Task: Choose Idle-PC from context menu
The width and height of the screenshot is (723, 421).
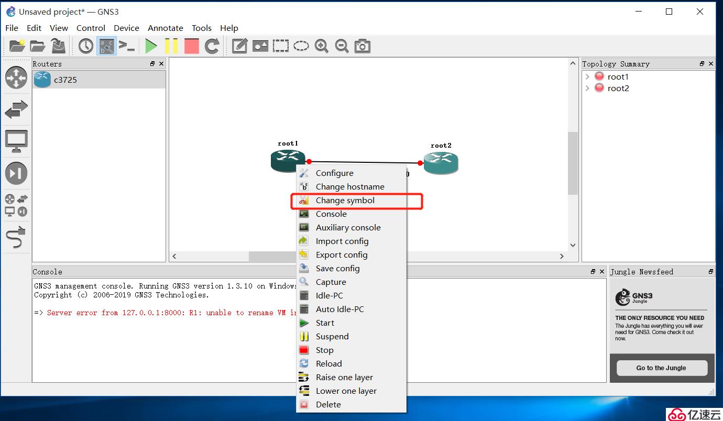Action: pyautogui.click(x=352, y=295)
